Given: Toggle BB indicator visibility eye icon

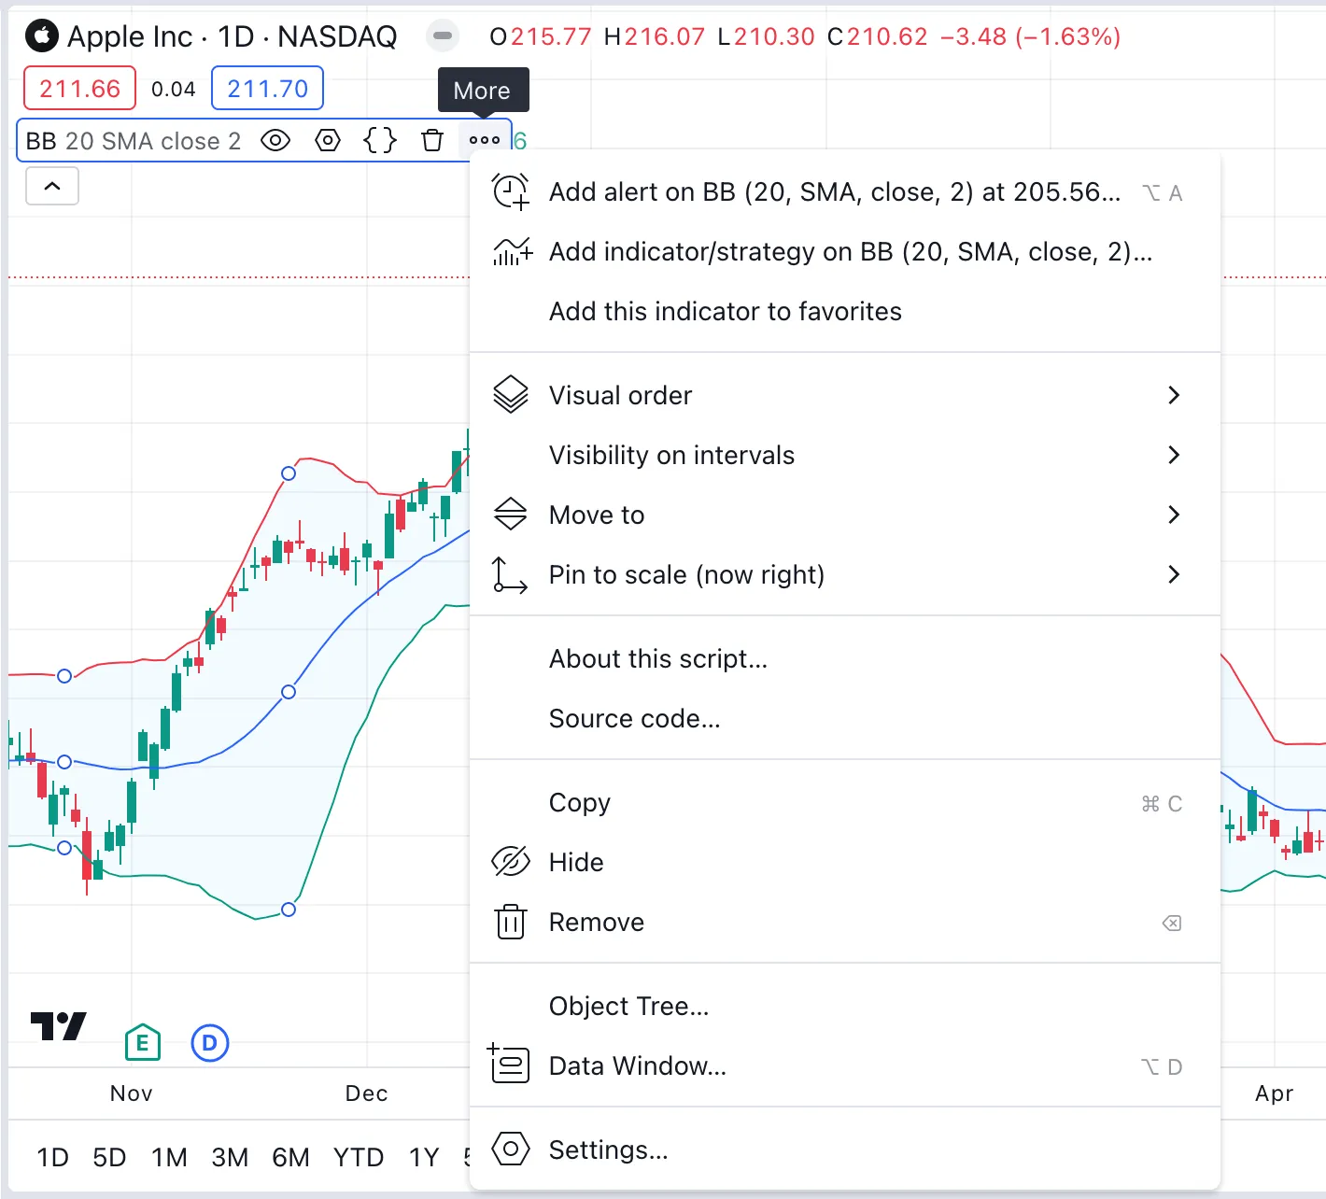Looking at the screenshot, I should point(275,141).
